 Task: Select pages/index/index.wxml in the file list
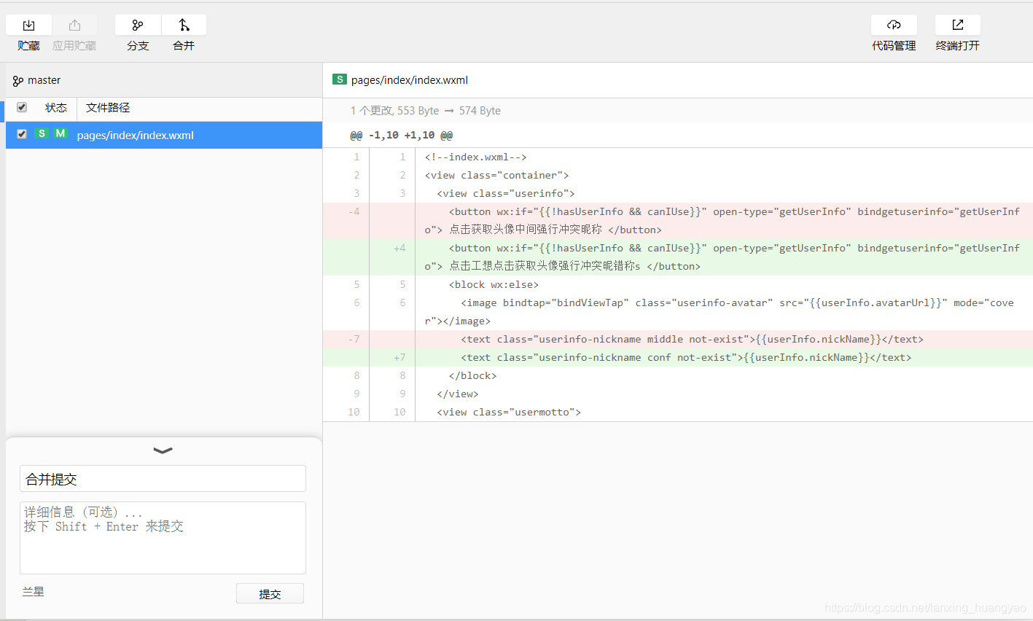tap(164, 135)
